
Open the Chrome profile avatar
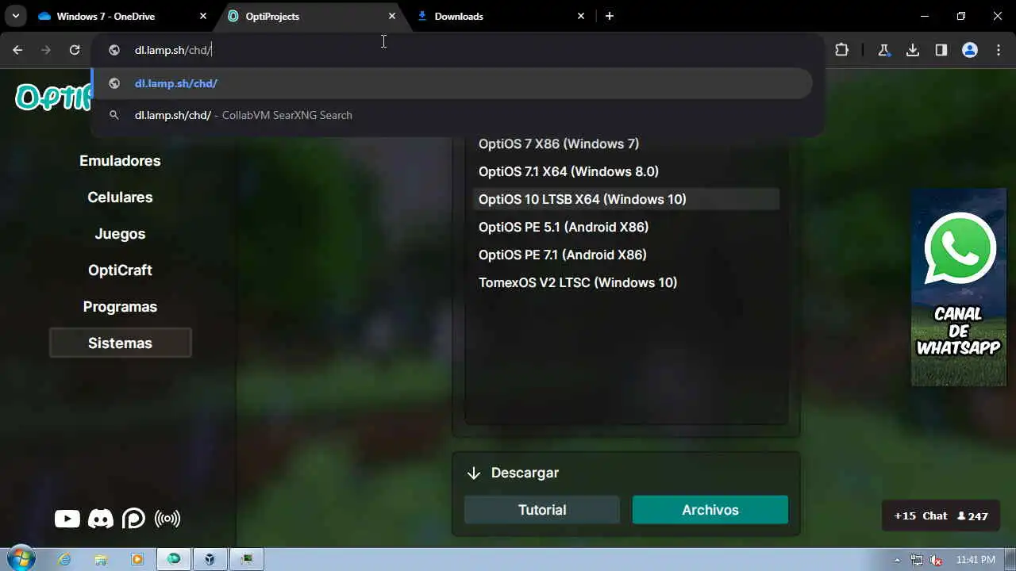click(x=970, y=50)
